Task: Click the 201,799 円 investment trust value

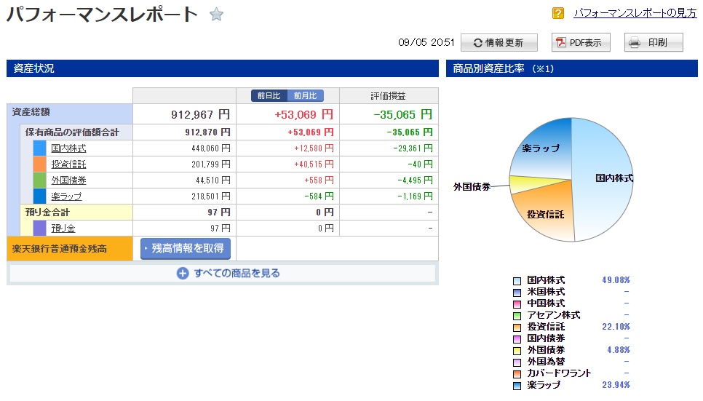Action: pos(211,164)
